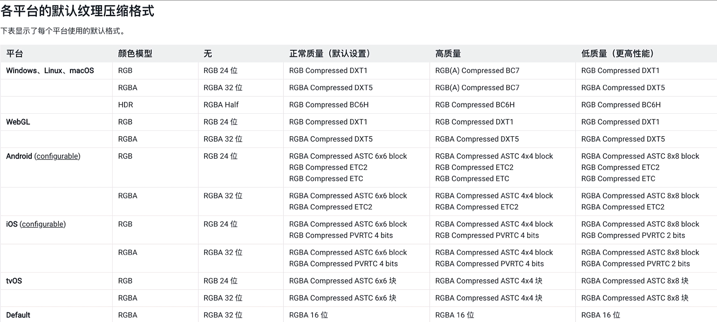Click the 高质量 column header
The height and width of the screenshot is (322, 717).
(x=448, y=53)
